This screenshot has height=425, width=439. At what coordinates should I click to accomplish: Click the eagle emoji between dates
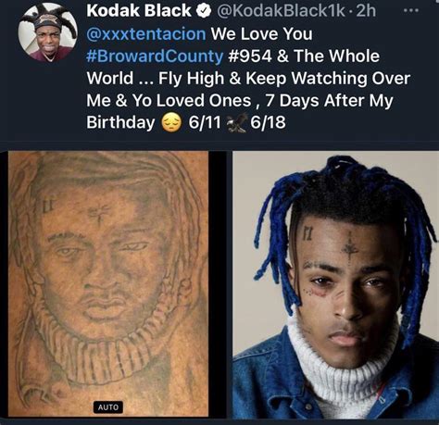[x=237, y=122]
